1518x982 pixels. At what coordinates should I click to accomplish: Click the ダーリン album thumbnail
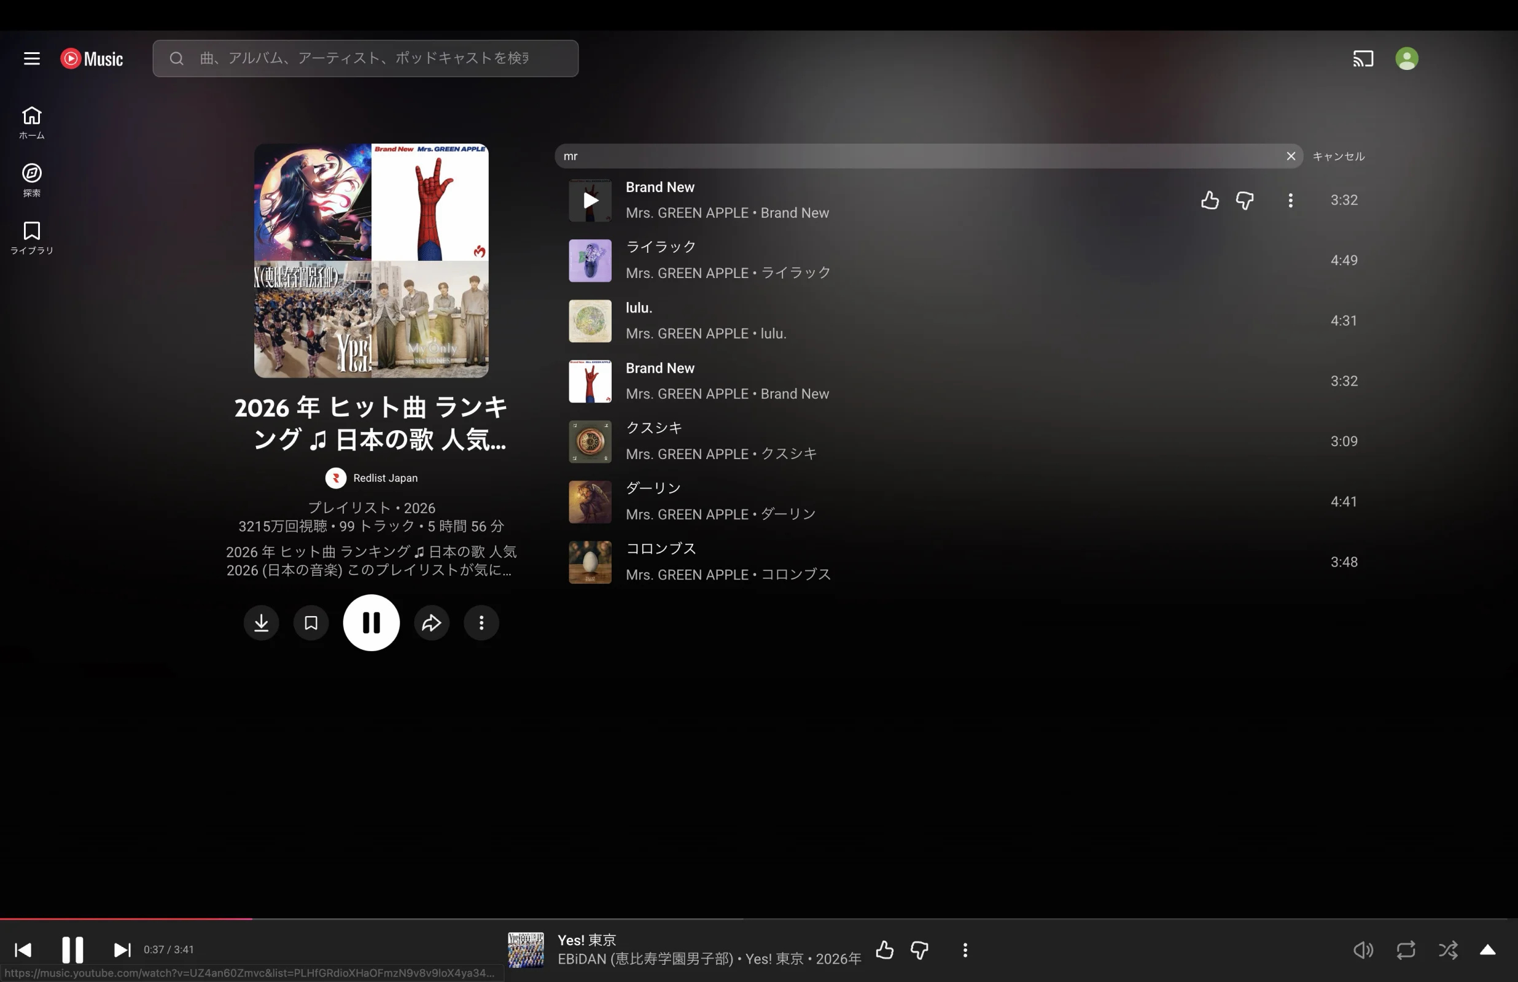pyautogui.click(x=590, y=503)
